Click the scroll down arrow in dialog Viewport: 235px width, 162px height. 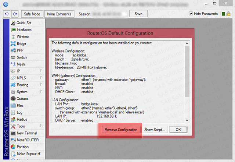[187, 120]
